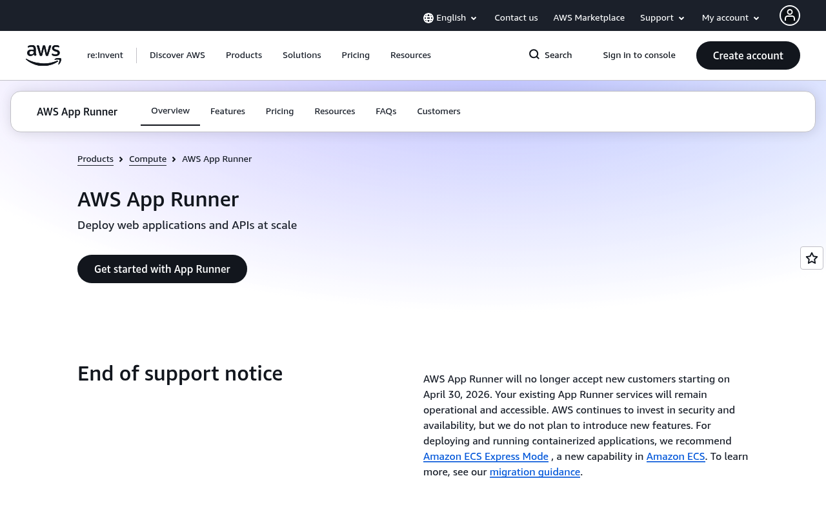826x516 pixels.
Task: Click Get started with App Runner
Action: click(162, 269)
